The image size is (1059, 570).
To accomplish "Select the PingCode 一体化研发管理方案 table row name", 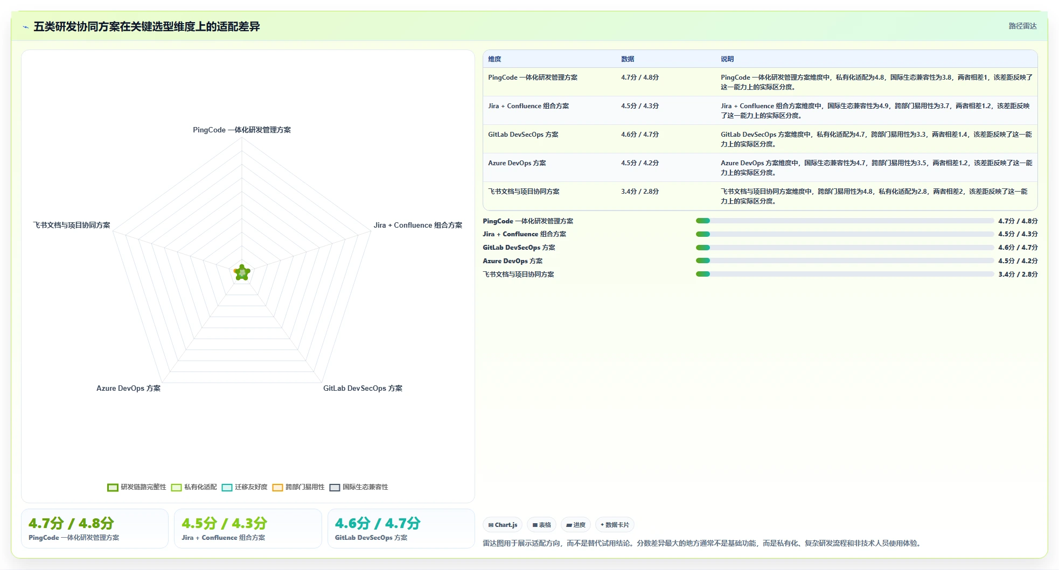I will pos(533,78).
